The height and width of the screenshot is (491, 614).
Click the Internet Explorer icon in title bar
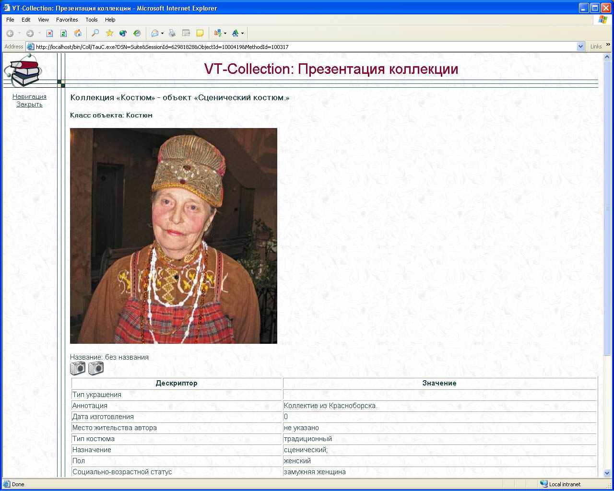tap(7, 8)
